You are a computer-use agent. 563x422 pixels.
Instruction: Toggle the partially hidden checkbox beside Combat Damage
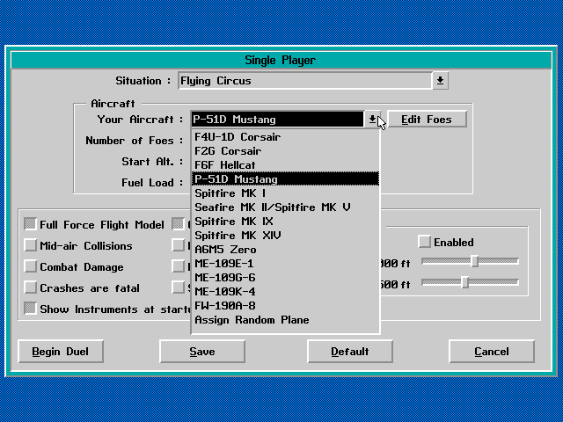click(178, 266)
